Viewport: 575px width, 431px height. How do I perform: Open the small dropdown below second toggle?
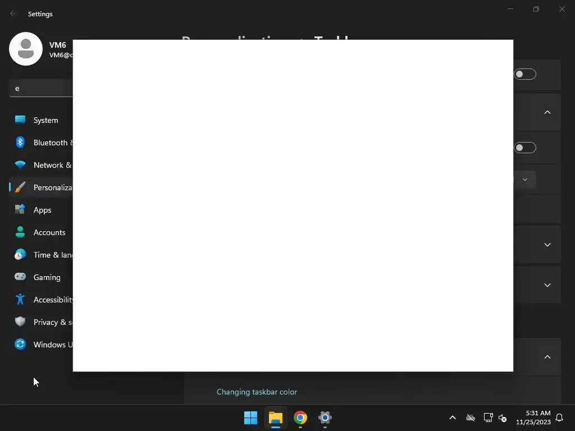[525, 180]
